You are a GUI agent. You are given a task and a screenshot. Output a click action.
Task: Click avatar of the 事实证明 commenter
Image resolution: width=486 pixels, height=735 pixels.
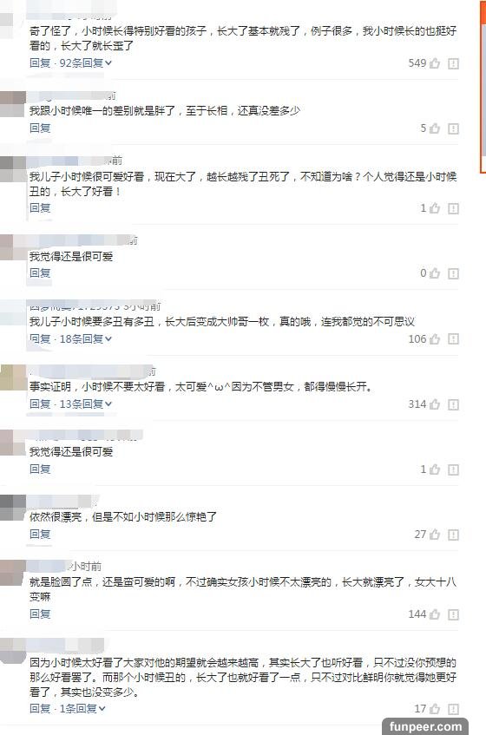(x=13, y=377)
